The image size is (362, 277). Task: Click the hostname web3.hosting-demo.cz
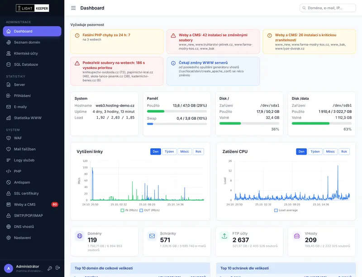click(115, 106)
